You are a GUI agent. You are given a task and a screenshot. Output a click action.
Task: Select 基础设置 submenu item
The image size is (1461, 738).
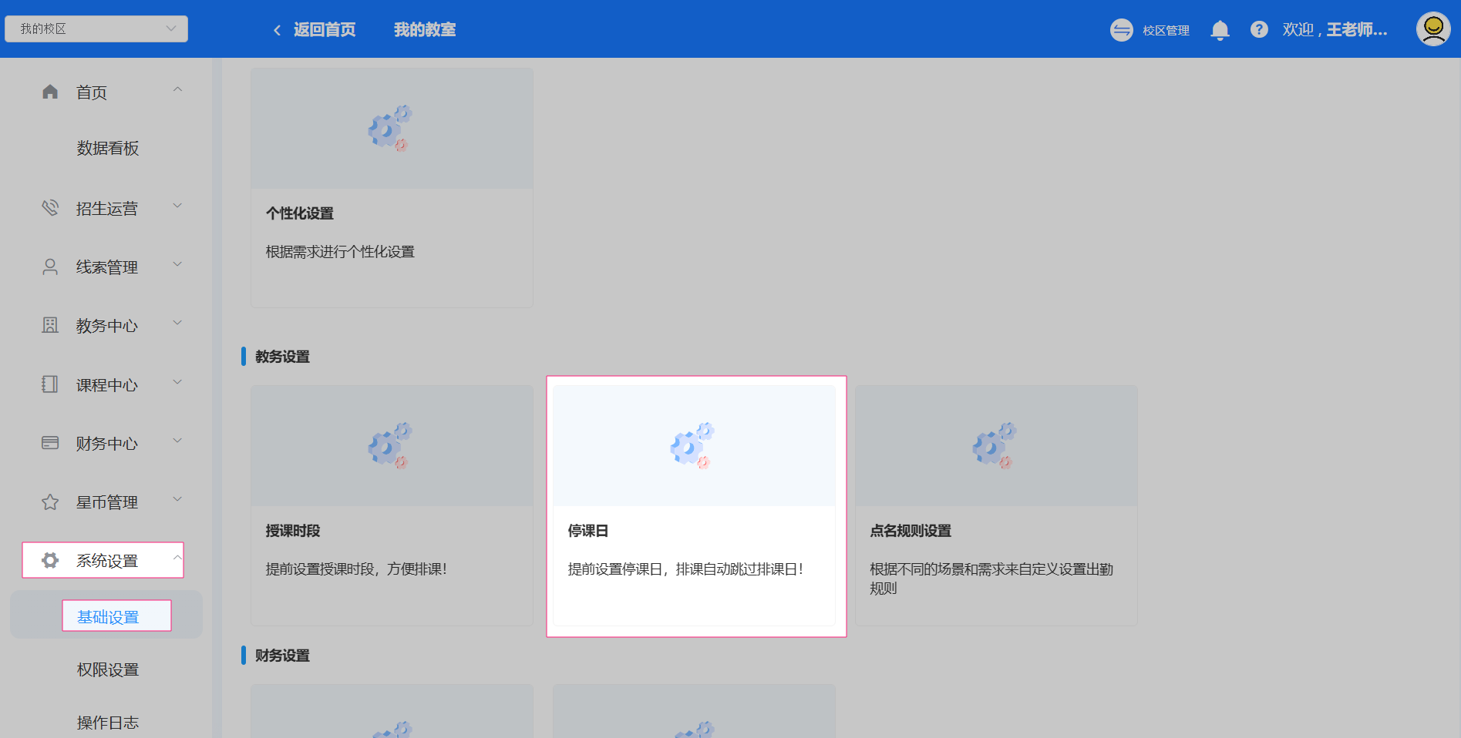(x=108, y=617)
